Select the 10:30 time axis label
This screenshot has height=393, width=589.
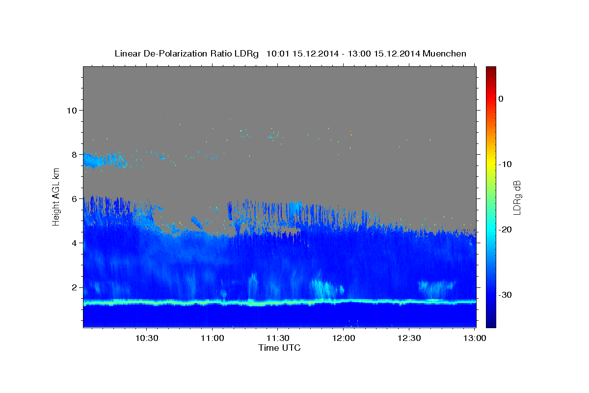pyautogui.click(x=146, y=338)
